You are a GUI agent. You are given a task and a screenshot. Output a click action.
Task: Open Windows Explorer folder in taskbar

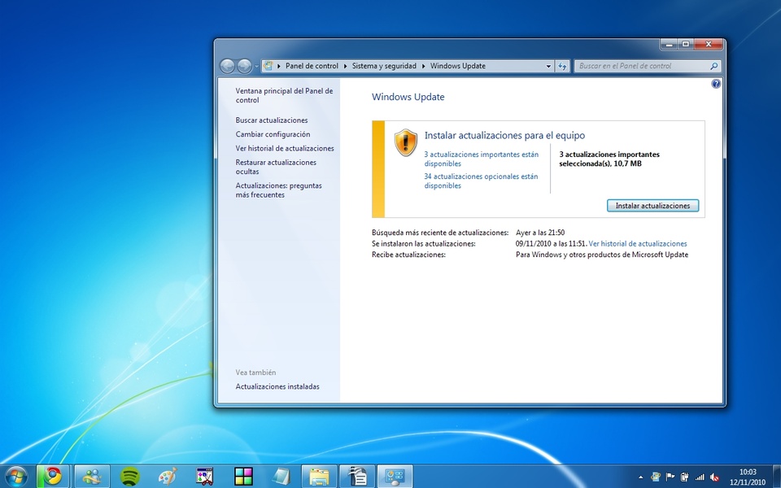(x=319, y=476)
